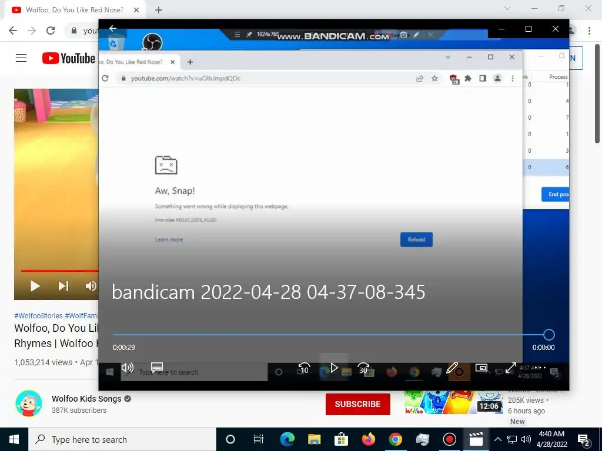Screen dimensions: 602x451
Task: View site info lock icon in Chrome
Action: 74,31
